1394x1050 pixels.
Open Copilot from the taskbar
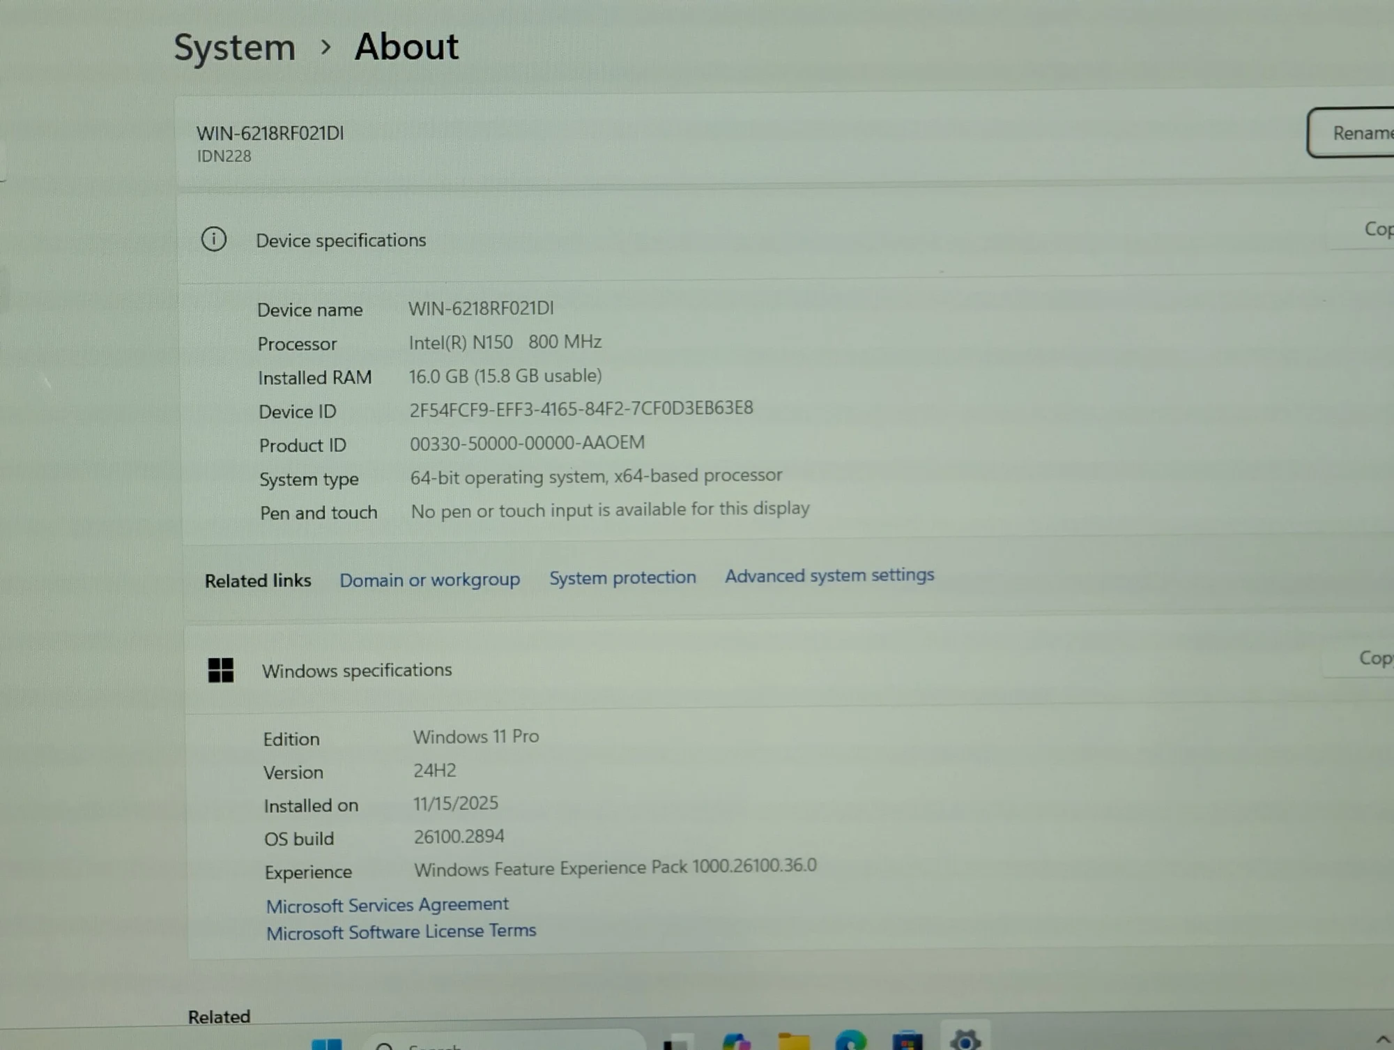tap(737, 1042)
